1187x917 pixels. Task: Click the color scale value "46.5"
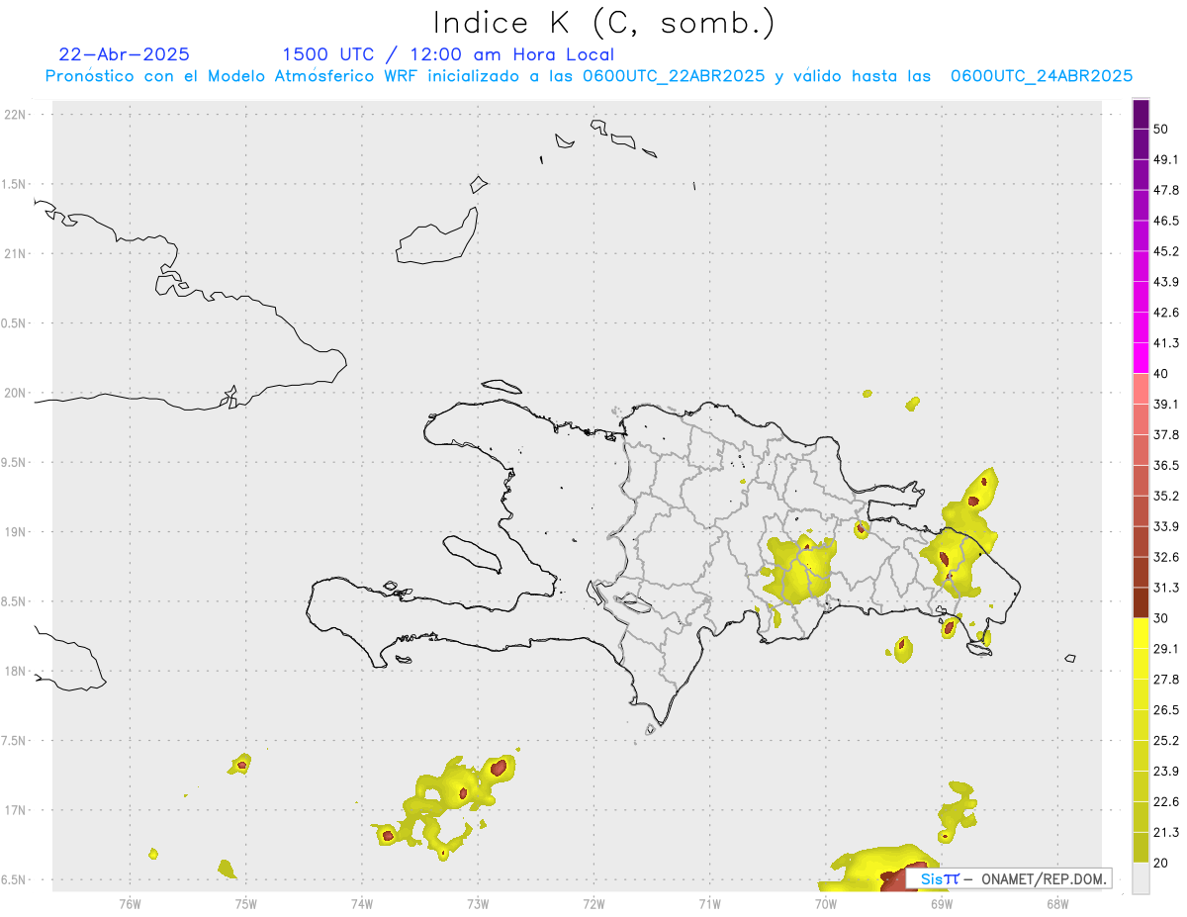[1166, 221]
